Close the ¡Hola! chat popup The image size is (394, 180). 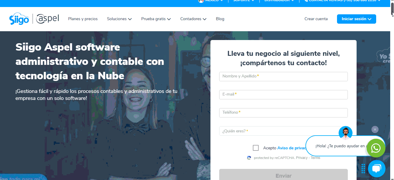coord(375,129)
